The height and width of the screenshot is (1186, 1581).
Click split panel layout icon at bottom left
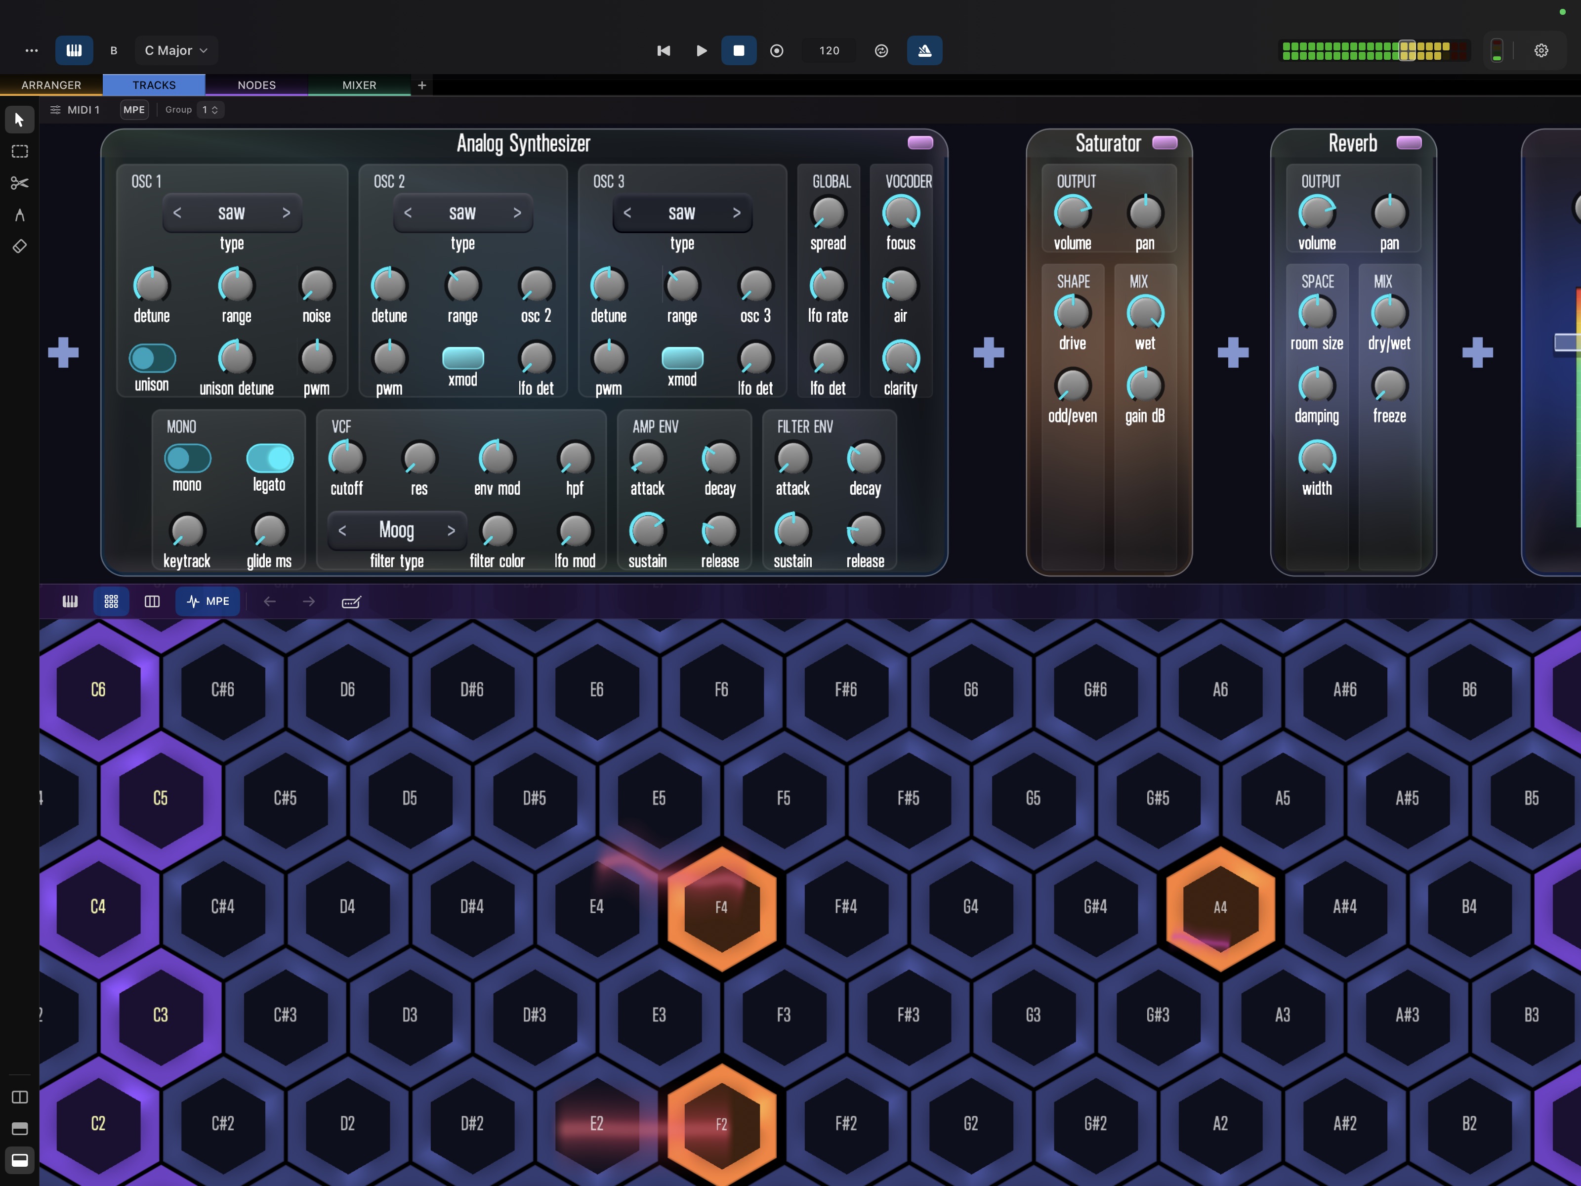(x=19, y=1097)
